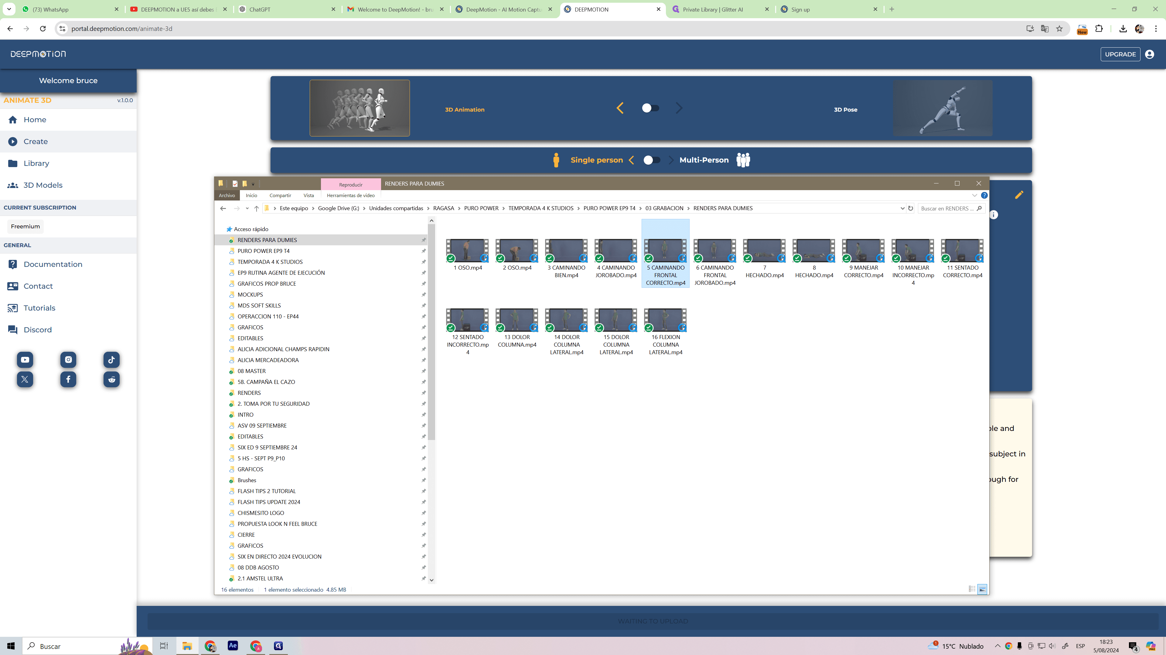1166x655 pixels.
Task: Open DeepMotion YouTube social icon
Action: (x=25, y=360)
